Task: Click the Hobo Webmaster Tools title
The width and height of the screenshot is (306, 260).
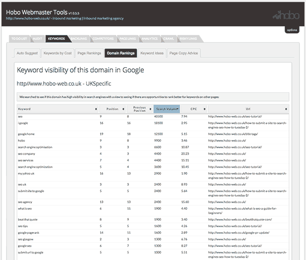Action: 37,12
